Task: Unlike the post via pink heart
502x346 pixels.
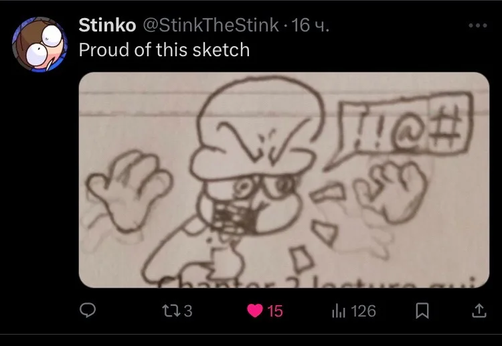Action: coord(255,311)
